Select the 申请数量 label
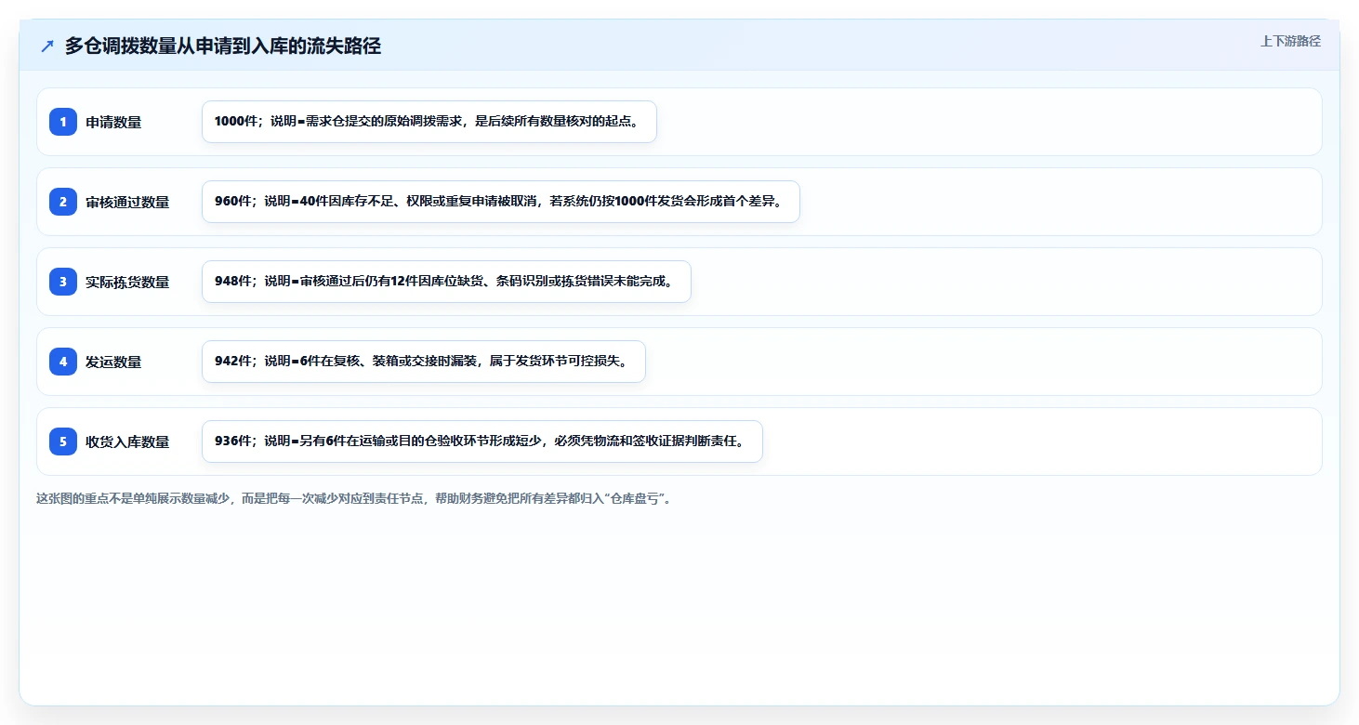 (x=113, y=122)
